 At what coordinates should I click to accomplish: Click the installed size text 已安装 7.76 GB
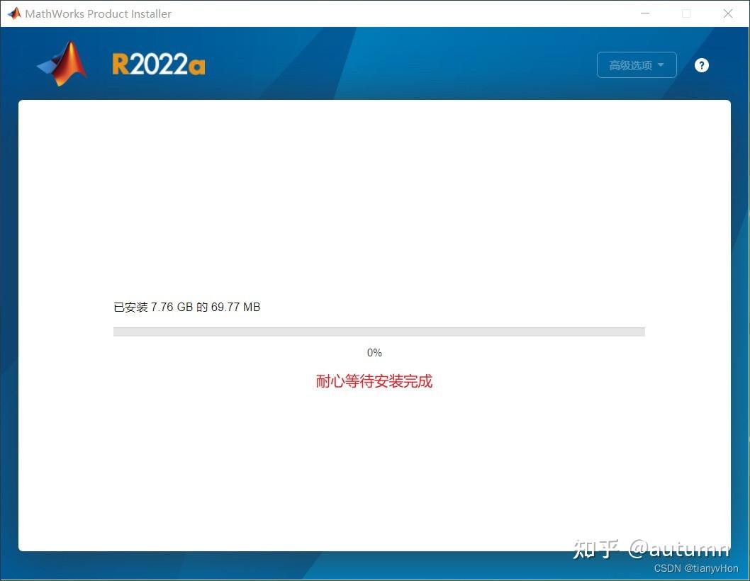[186, 307]
